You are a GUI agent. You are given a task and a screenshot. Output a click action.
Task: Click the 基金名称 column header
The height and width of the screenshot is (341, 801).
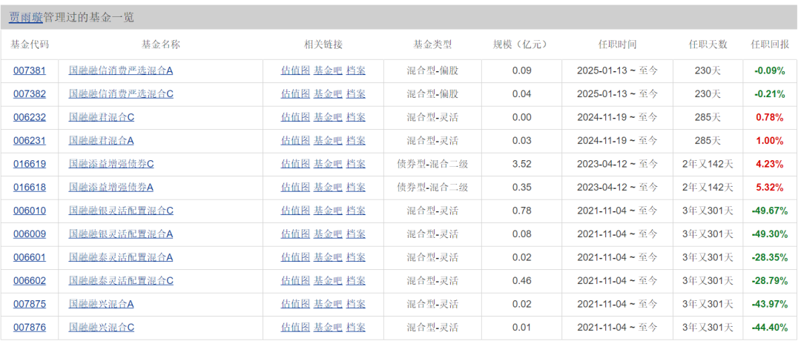coord(160,44)
